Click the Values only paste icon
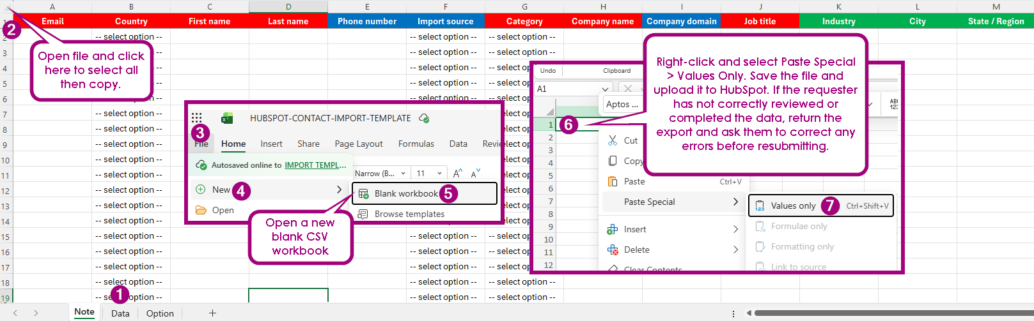 [760, 205]
